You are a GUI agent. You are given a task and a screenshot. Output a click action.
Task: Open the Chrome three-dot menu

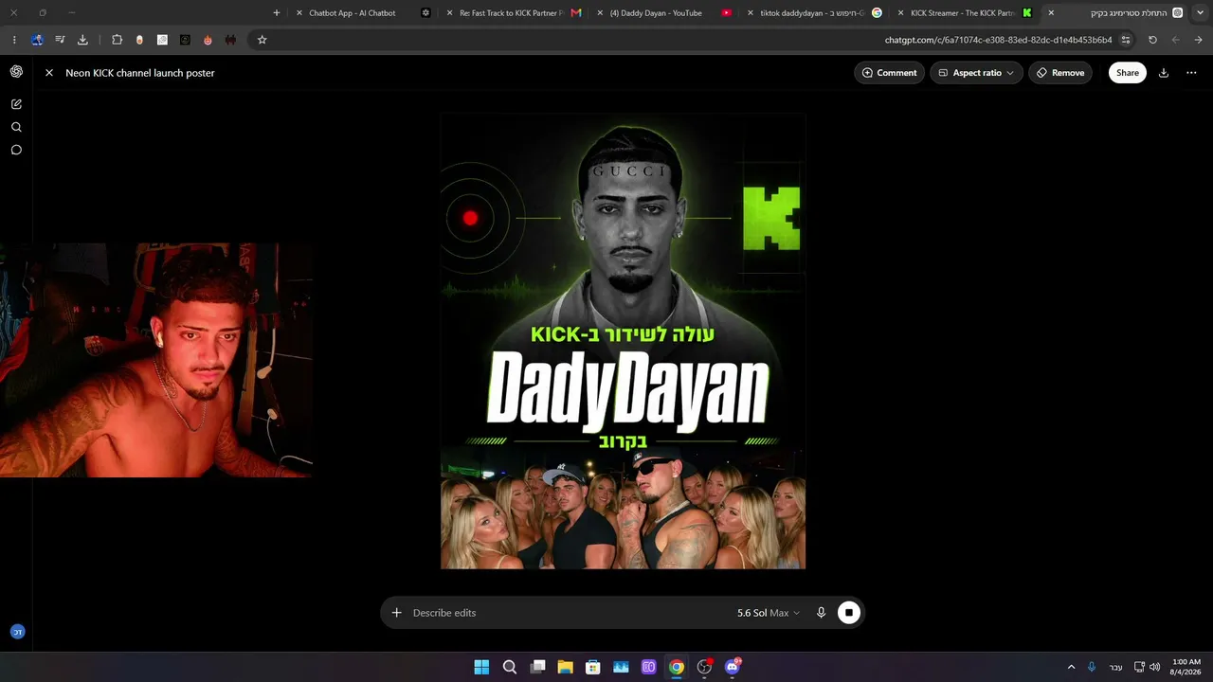pos(14,40)
